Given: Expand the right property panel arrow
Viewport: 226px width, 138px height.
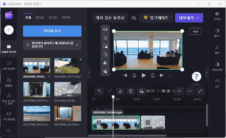Looking at the screenshot, I should 207,73.
